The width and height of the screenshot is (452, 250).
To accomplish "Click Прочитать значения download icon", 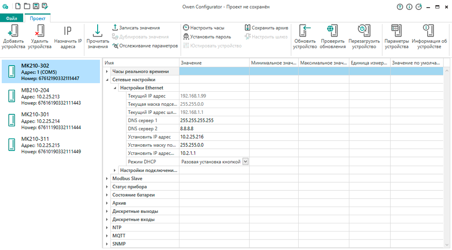I will click(98, 31).
